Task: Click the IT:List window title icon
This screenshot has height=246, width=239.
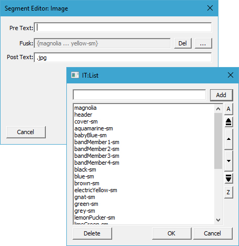Action: tap(75, 75)
